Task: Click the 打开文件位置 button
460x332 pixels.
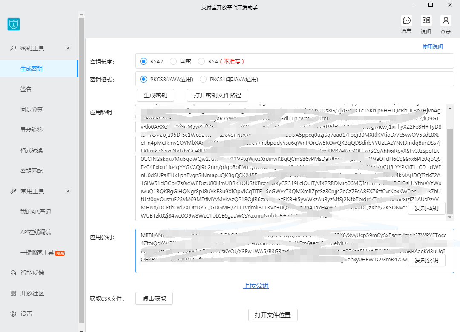Action: point(273,315)
